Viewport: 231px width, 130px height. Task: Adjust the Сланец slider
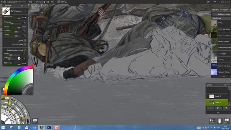12,36
